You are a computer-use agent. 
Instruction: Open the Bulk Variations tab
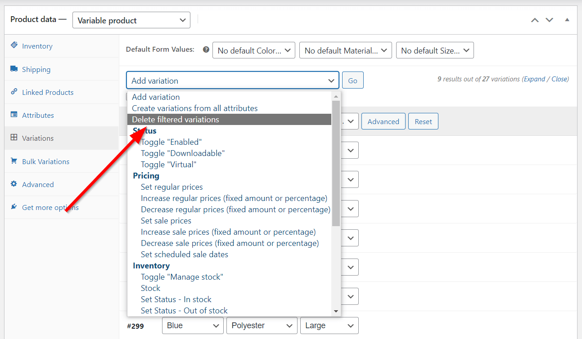[61, 161]
